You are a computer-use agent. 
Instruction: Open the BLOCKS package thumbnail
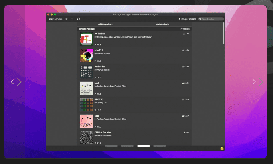[86, 105]
